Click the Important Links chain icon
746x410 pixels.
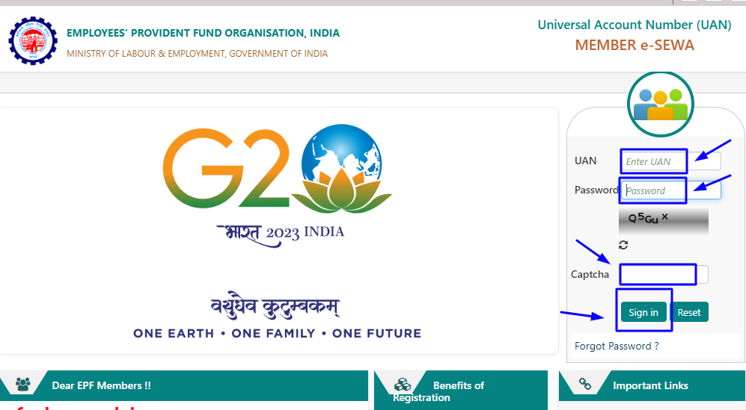point(584,384)
